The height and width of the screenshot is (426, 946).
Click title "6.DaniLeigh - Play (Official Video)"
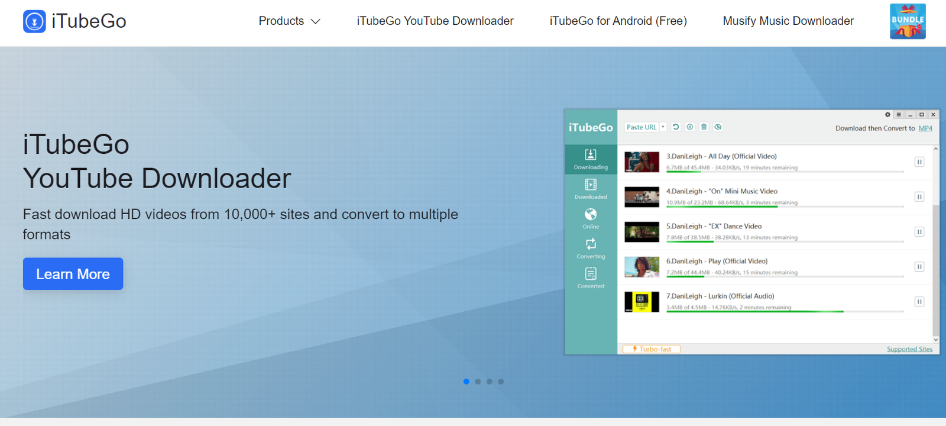717,261
